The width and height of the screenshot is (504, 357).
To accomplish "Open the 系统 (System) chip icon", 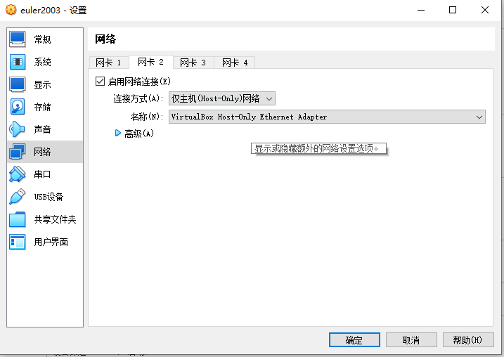I will point(18,62).
